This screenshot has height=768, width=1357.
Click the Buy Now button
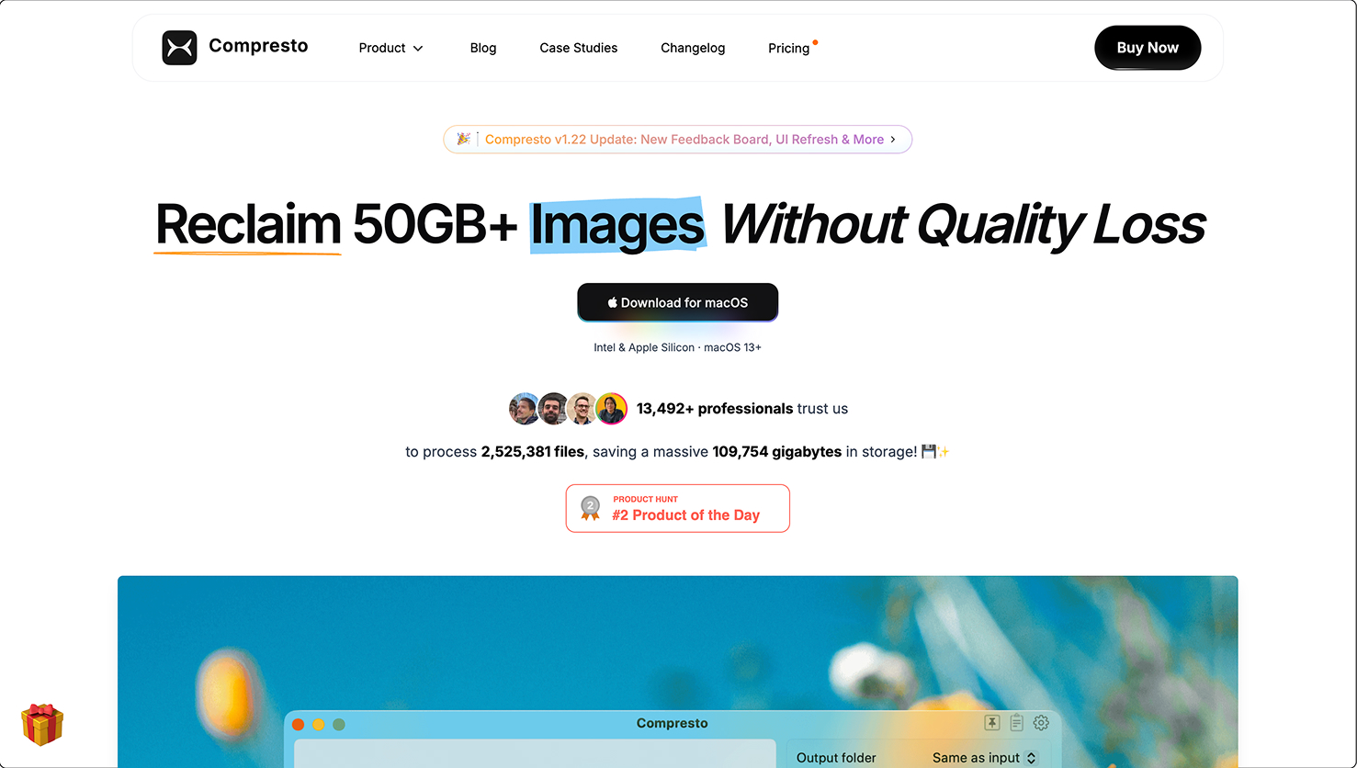pos(1148,48)
